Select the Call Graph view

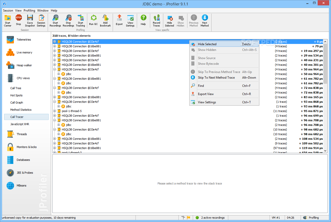[x=17, y=103]
